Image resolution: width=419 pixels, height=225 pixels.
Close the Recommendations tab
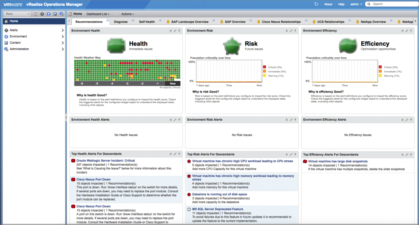click(x=108, y=20)
